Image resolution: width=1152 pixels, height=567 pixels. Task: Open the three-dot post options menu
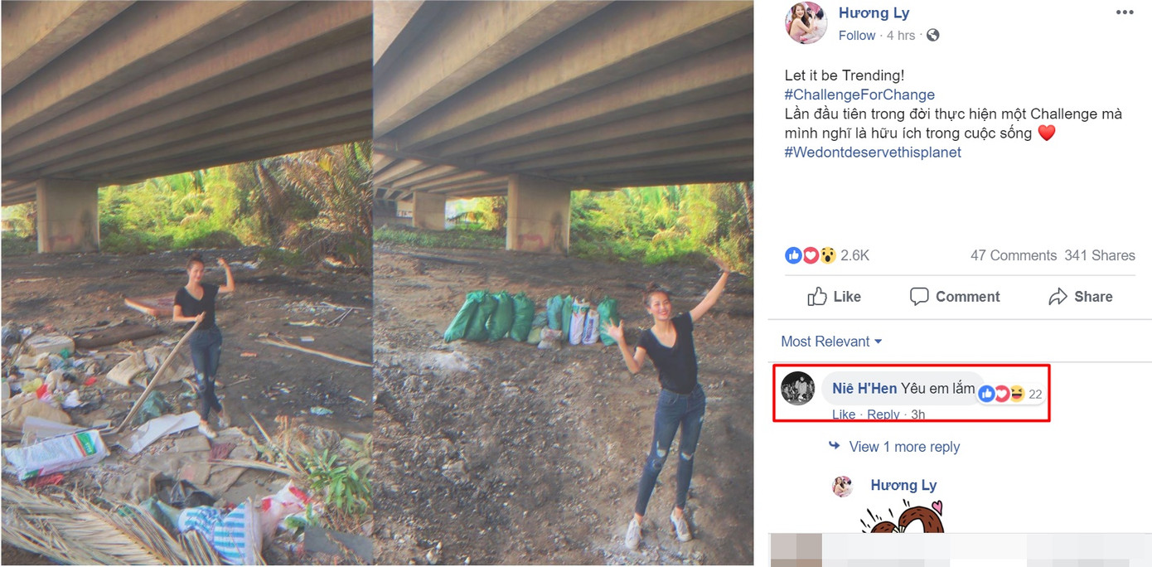1124,12
